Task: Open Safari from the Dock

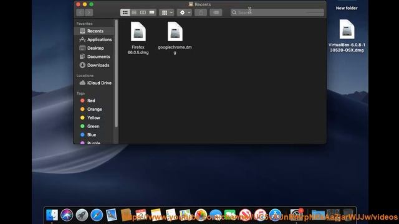Action: (97, 215)
